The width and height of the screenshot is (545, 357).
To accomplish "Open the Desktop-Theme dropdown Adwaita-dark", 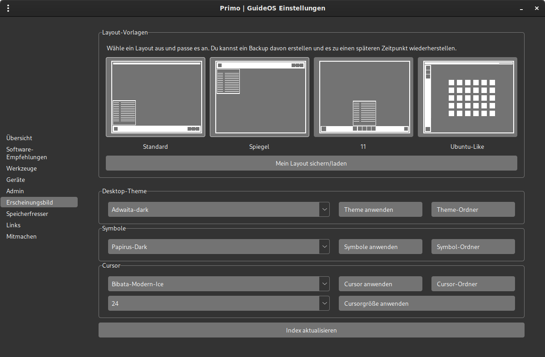I will [218, 210].
